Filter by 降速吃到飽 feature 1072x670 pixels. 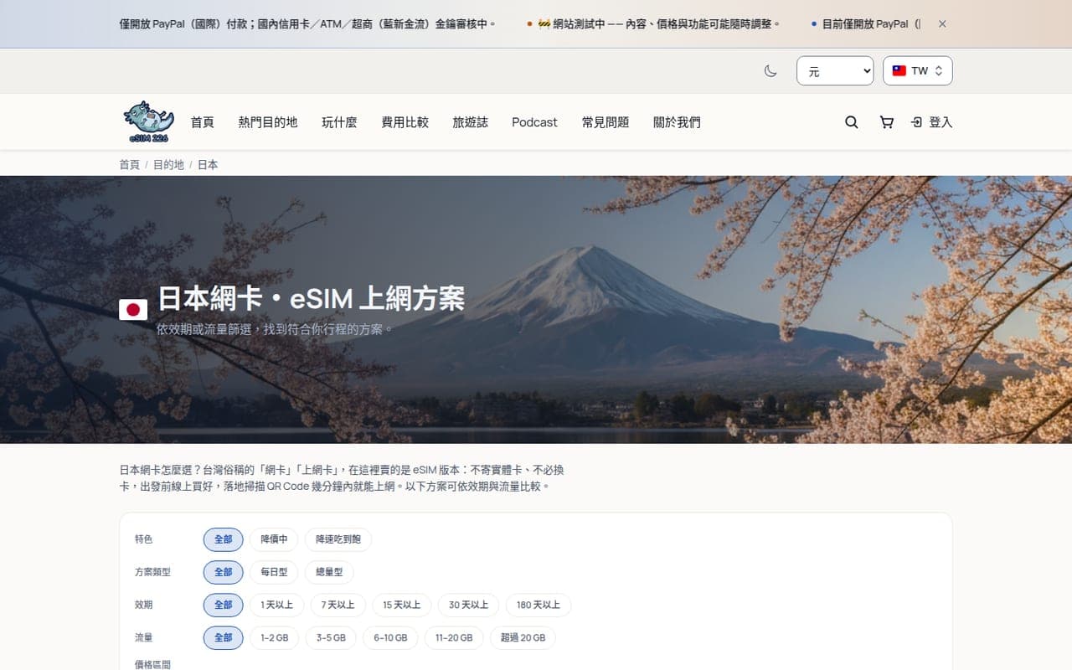tap(338, 539)
